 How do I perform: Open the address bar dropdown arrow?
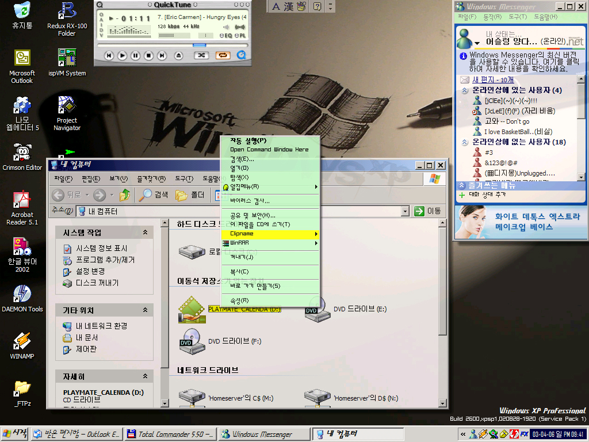(406, 211)
